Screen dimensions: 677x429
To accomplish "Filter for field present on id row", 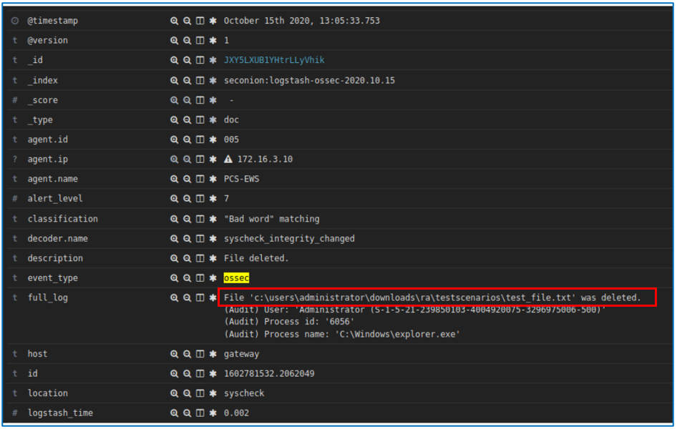I will (213, 374).
